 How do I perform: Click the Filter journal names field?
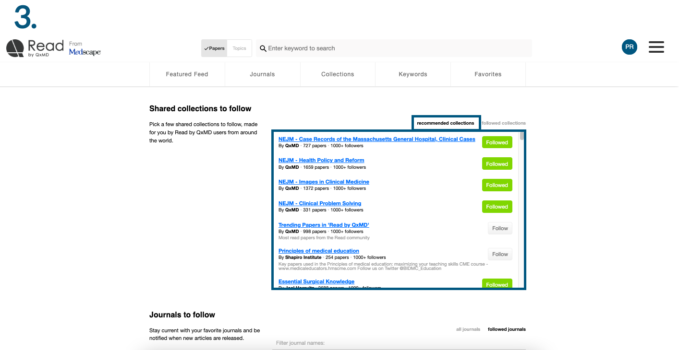[x=399, y=343]
